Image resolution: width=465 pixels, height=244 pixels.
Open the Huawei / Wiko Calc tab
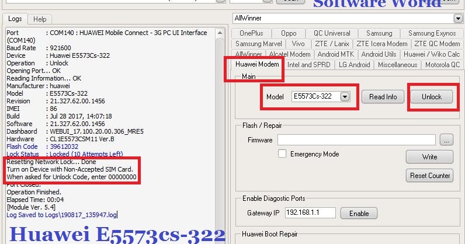pos(432,54)
